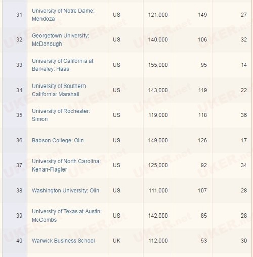This screenshot has width=253, height=257.
Task: Open University of Notre Dame: Mendoza link
Action: pyautogui.click(x=63, y=15)
